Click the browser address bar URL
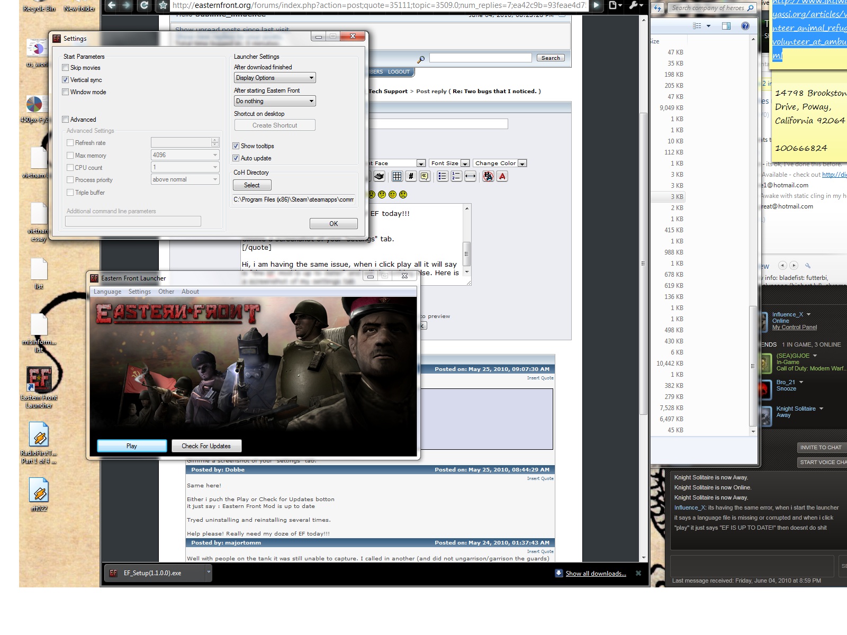The height and width of the screenshot is (635, 847). coord(379,5)
